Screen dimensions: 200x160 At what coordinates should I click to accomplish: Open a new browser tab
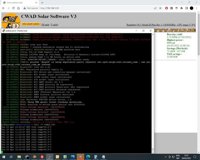(x=42, y=2)
